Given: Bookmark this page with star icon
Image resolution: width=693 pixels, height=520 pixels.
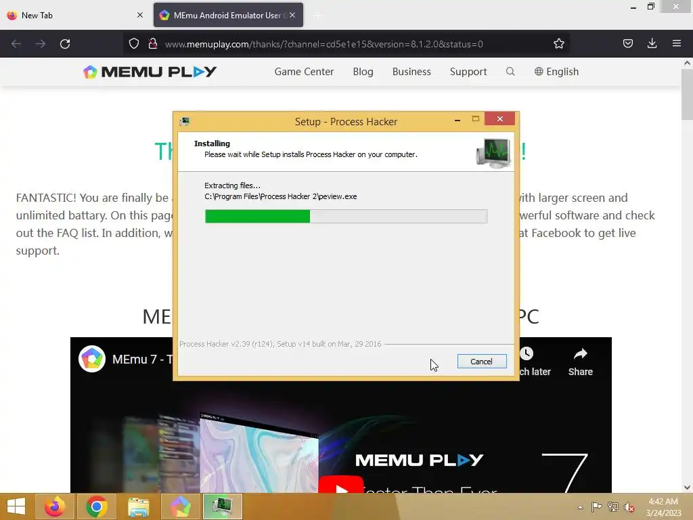Looking at the screenshot, I should tap(558, 44).
